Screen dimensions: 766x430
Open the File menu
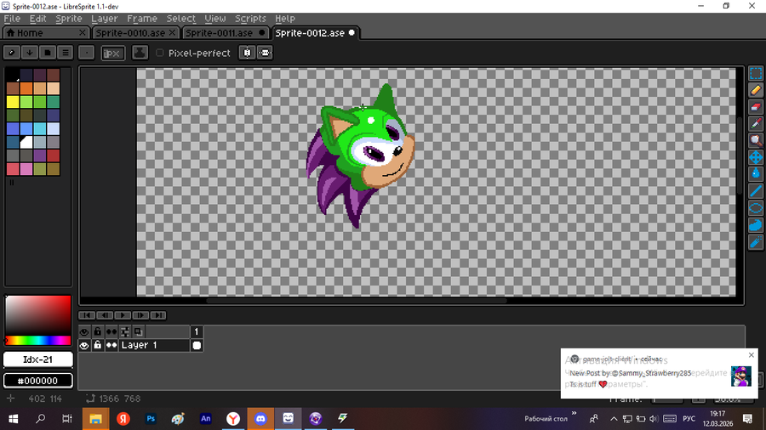pos(12,19)
